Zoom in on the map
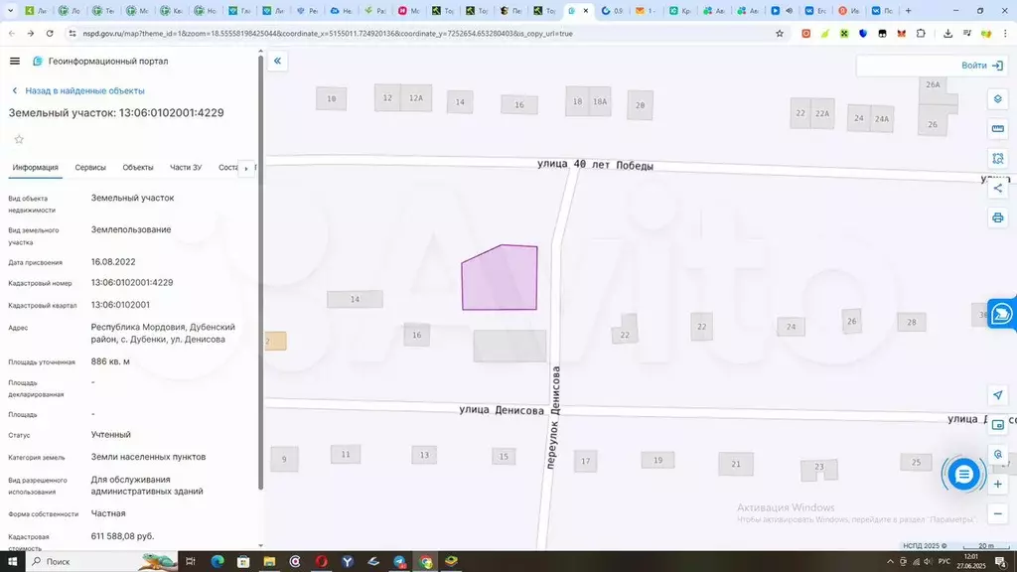The width and height of the screenshot is (1017, 572). (x=997, y=485)
